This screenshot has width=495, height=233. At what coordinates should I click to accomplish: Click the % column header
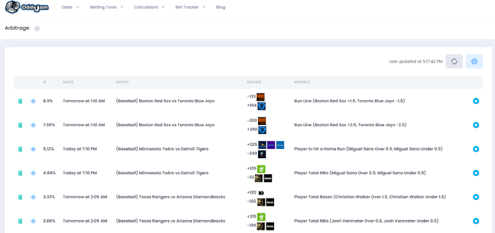point(45,82)
